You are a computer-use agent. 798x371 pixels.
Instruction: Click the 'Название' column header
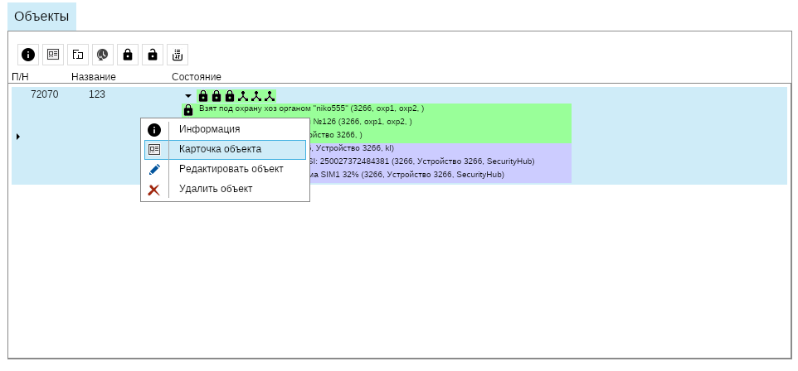[94, 77]
